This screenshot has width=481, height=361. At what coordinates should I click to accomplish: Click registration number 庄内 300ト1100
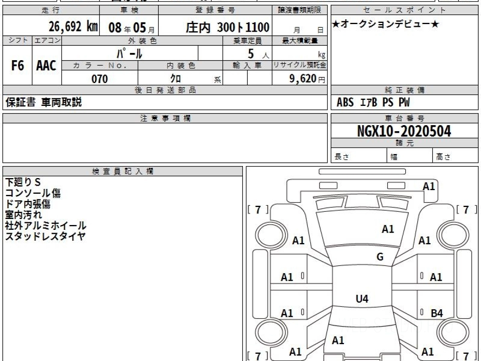[227, 27]
